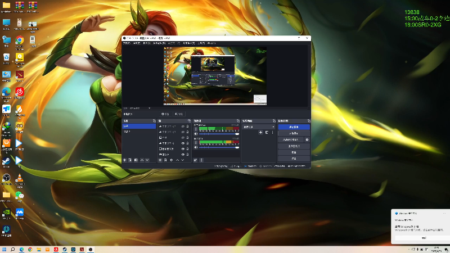
Task: Open the View menu in OBS
Action: point(146,43)
